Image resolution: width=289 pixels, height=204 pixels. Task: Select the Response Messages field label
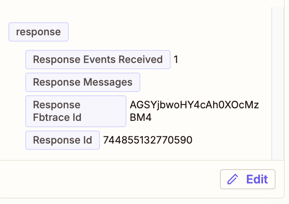click(83, 82)
